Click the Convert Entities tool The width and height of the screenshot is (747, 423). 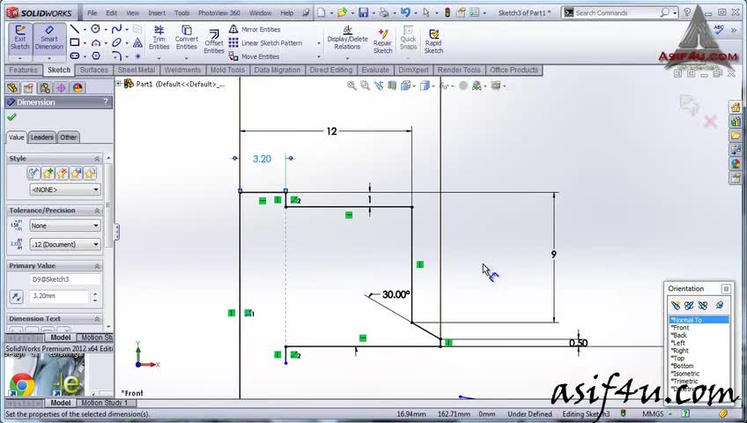tap(186, 38)
